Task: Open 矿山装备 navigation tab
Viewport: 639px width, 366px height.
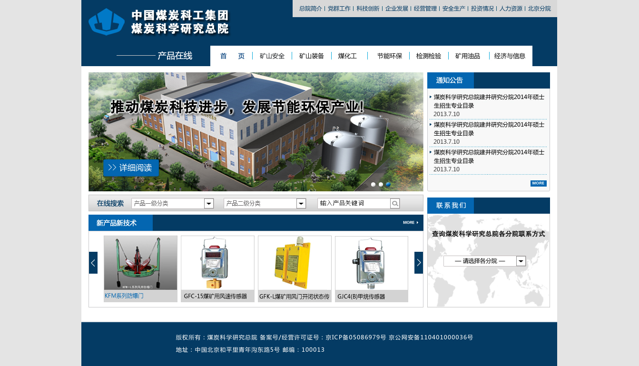Action: coord(312,56)
